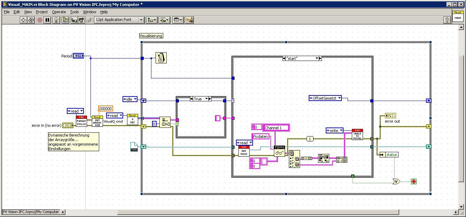
Task: Click Run Continuously in toolbar
Action: [x=31, y=20]
